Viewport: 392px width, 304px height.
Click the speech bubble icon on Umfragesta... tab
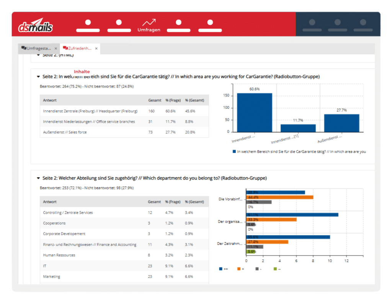[24, 48]
